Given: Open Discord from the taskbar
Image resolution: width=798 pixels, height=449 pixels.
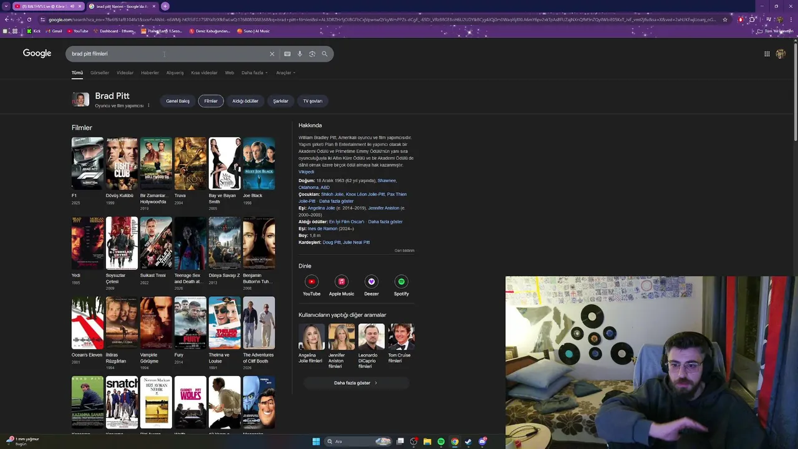Looking at the screenshot, I should 482,442.
